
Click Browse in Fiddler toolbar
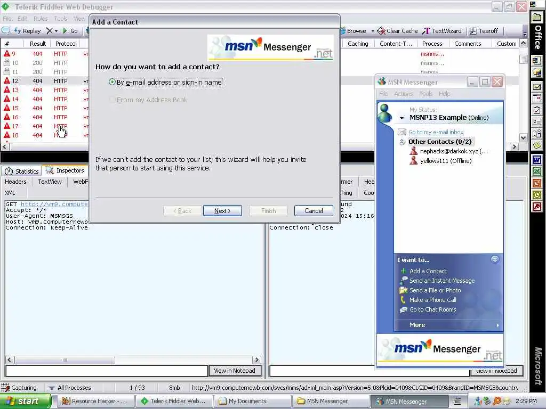[x=354, y=31]
